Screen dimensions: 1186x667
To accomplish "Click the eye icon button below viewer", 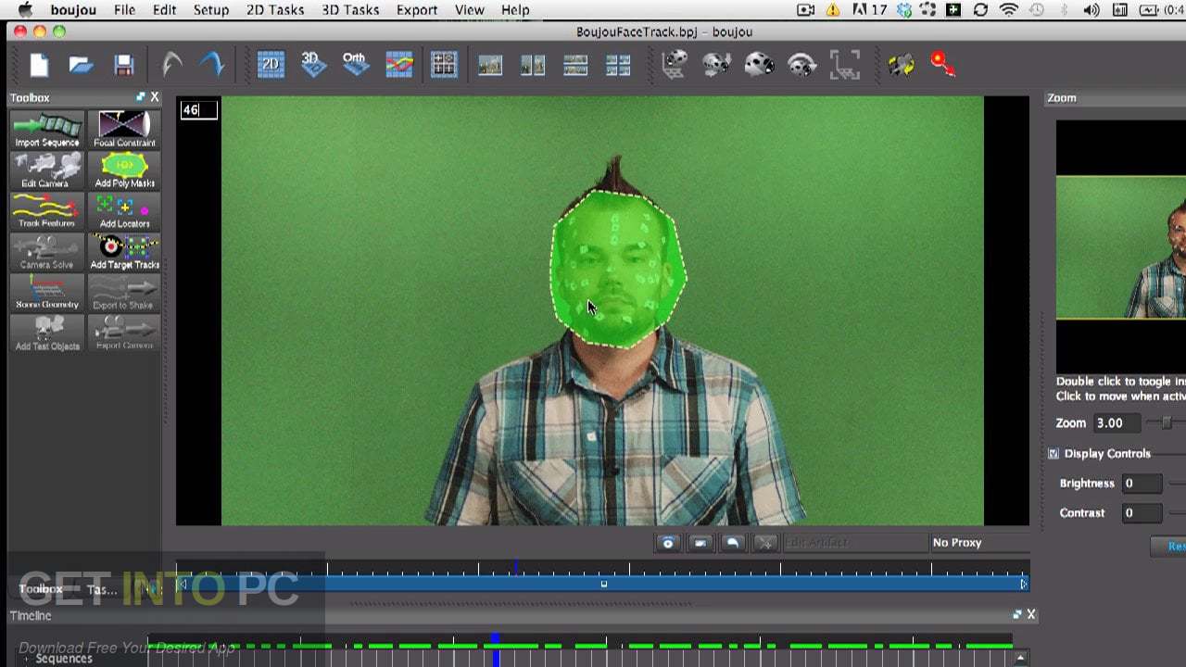I will (668, 543).
